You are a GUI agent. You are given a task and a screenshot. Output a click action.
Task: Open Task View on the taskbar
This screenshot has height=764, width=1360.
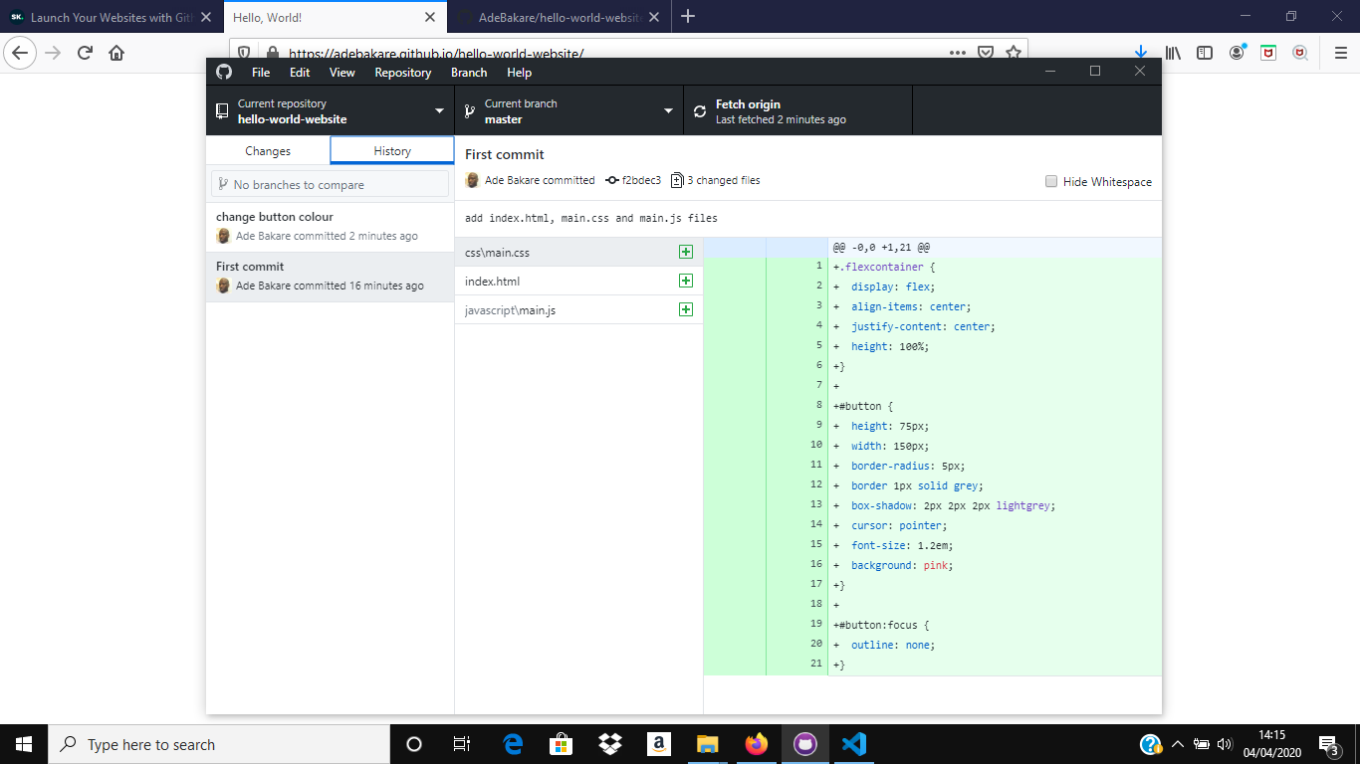pos(462,744)
